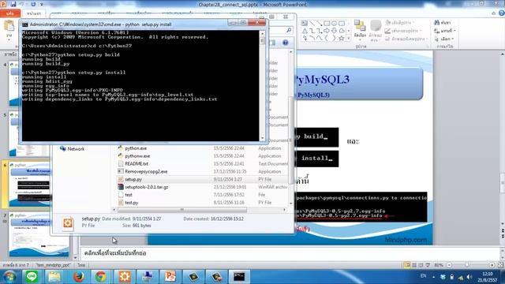This screenshot has width=505, height=284.
Task: Click fit slide to window button
Action: point(500,265)
